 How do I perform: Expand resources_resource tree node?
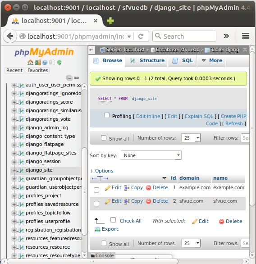[14, 247]
